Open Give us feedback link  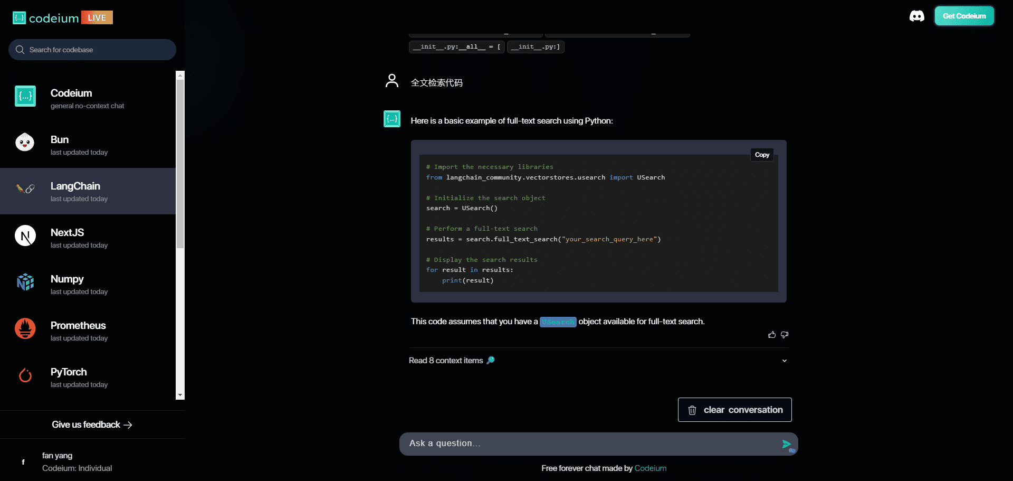point(92,425)
